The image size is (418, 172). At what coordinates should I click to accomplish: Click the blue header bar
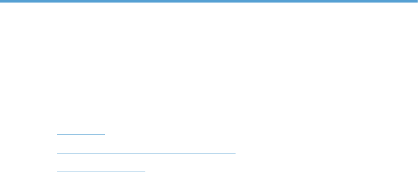tap(209, 1)
